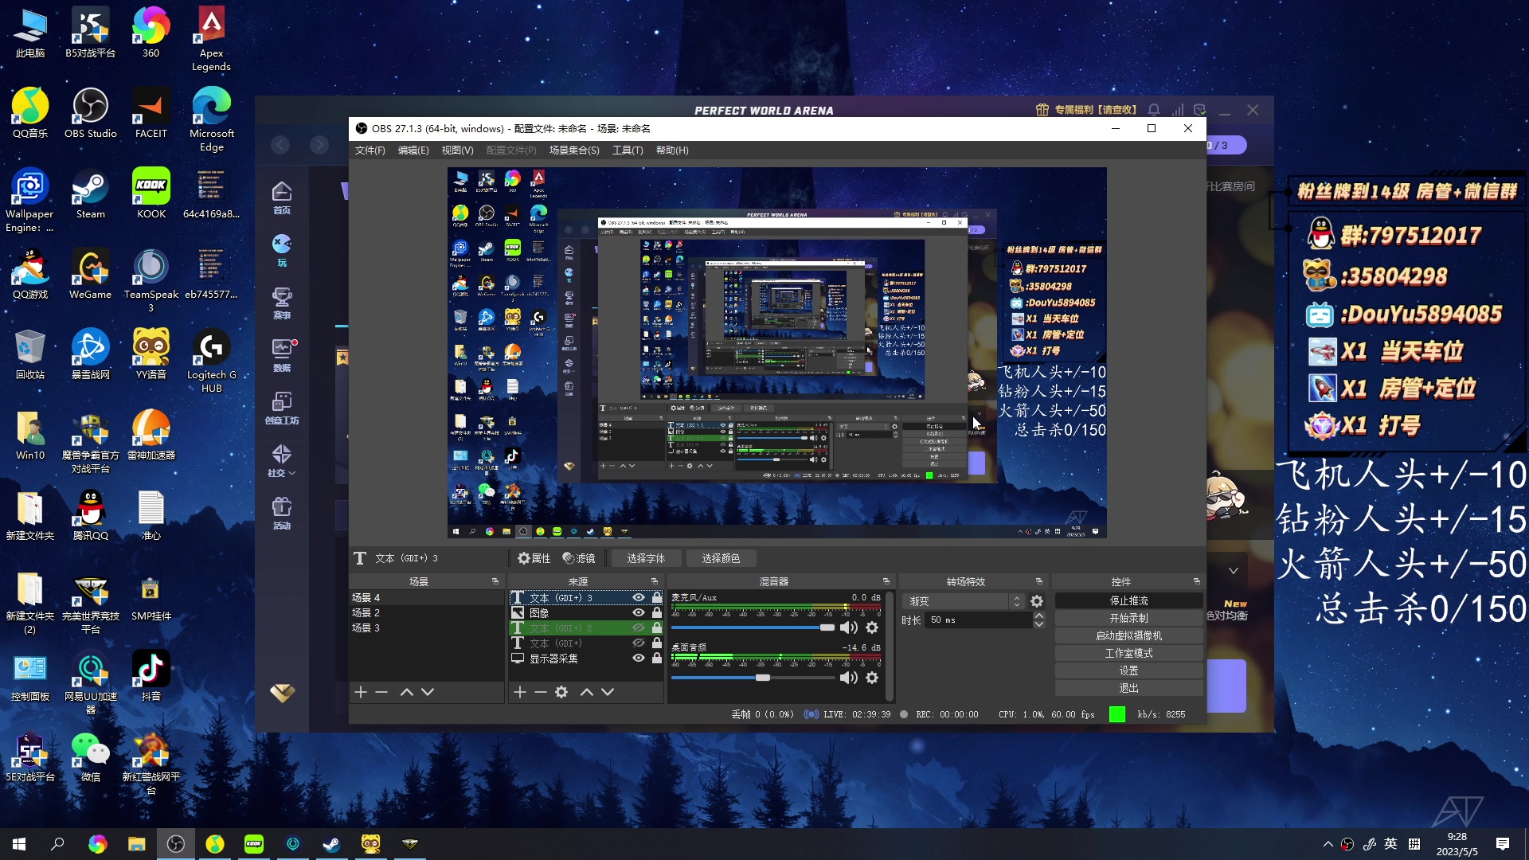
Task: Toggle lock on 文本 (GDI+) 3 source
Action: pyautogui.click(x=657, y=597)
